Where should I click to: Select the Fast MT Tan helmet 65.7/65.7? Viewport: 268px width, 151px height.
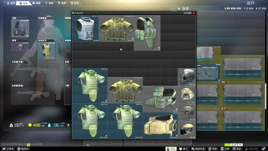[x=187, y=95]
